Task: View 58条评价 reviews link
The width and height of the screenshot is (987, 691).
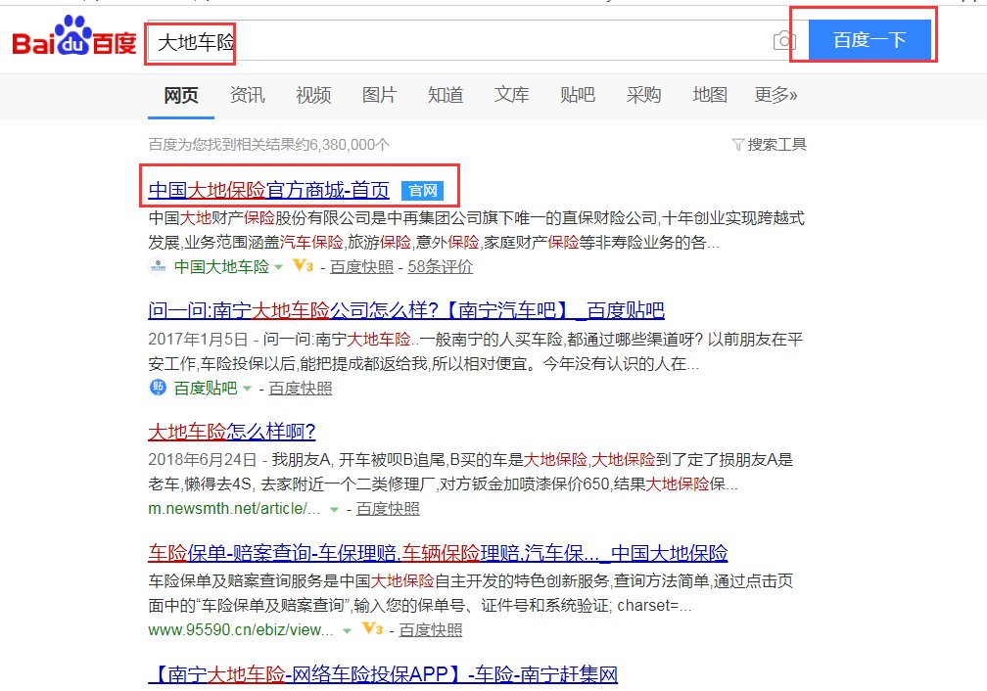Action: coord(440,266)
